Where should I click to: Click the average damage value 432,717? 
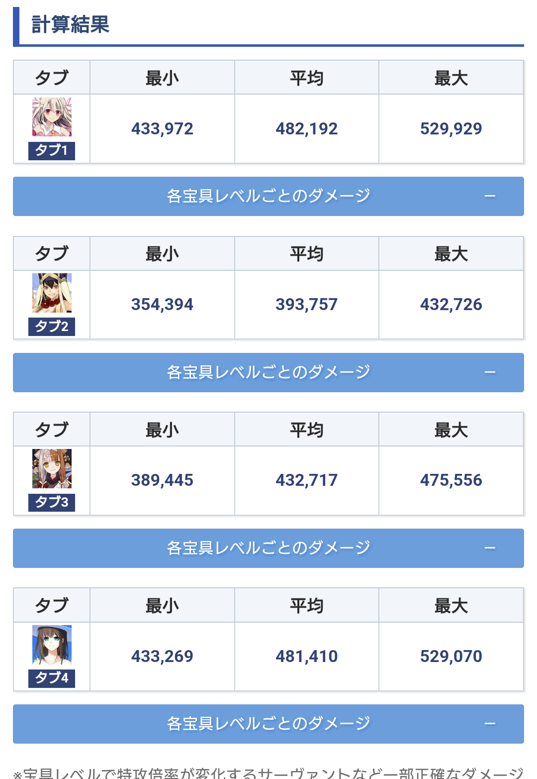point(306,480)
